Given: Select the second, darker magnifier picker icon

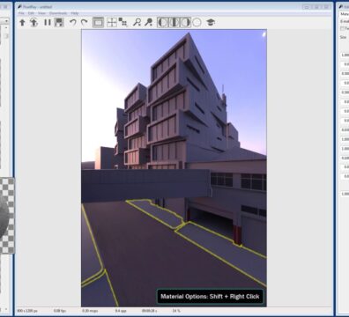Looking at the screenshot, I should tap(149, 22).
